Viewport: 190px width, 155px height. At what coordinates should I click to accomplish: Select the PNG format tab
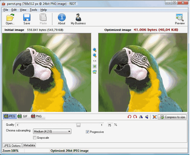[x=36, y=116]
